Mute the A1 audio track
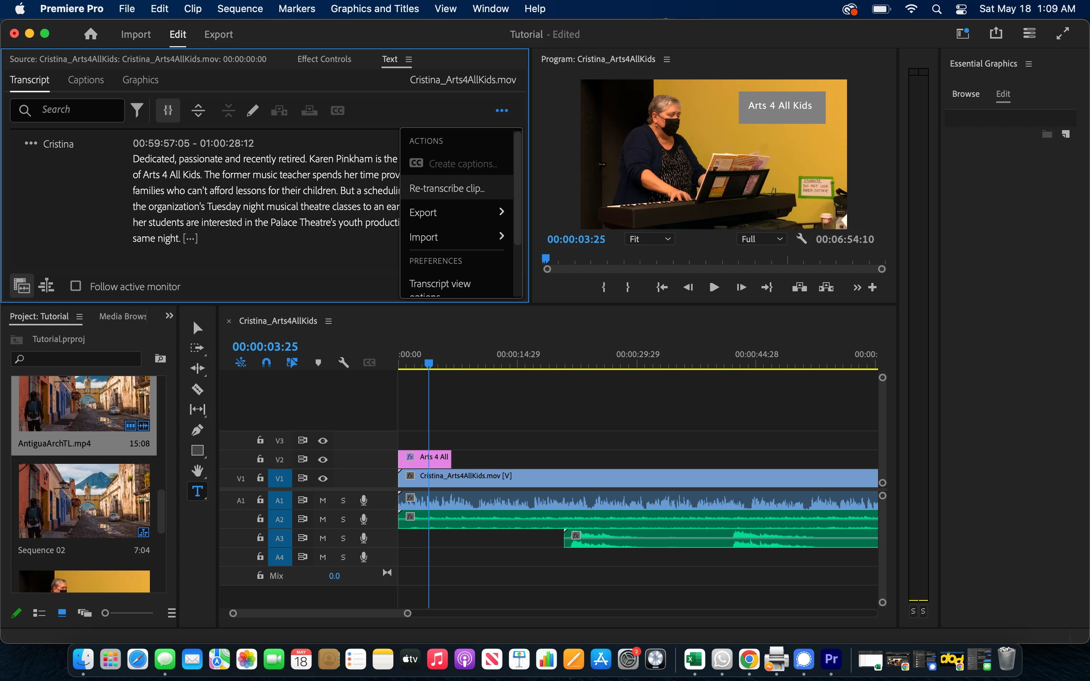Screen dimensions: 1090x681 [x=322, y=501]
